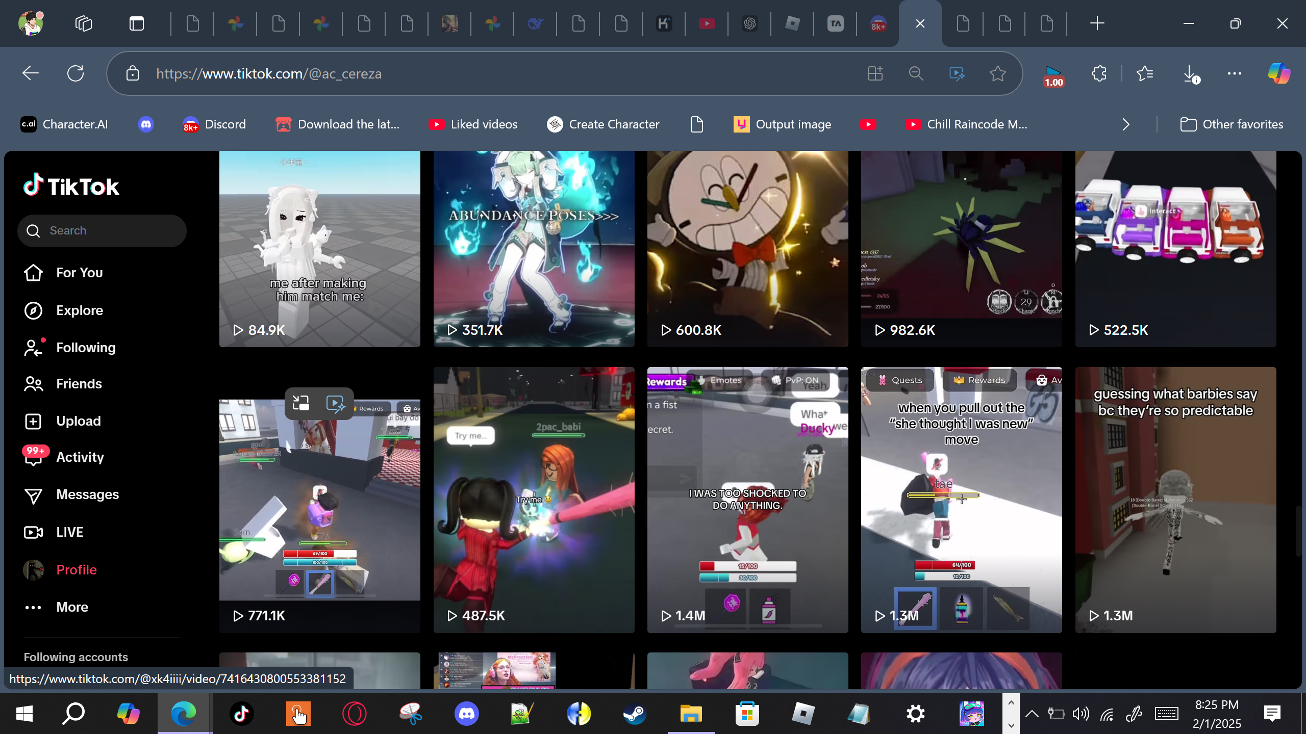The image size is (1306, 734).
Task: Open the Friends menu item
Action: [x=79, y=384]
